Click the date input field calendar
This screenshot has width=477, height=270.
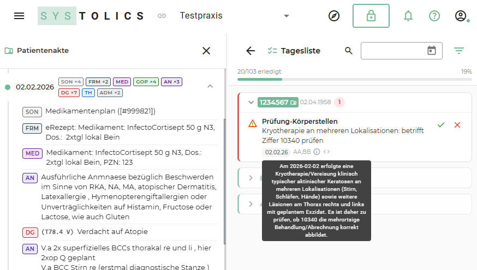click(x=431, y=51)
